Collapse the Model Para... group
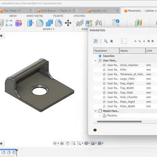The width and height of the screenshot is (157, 157). 95,111
